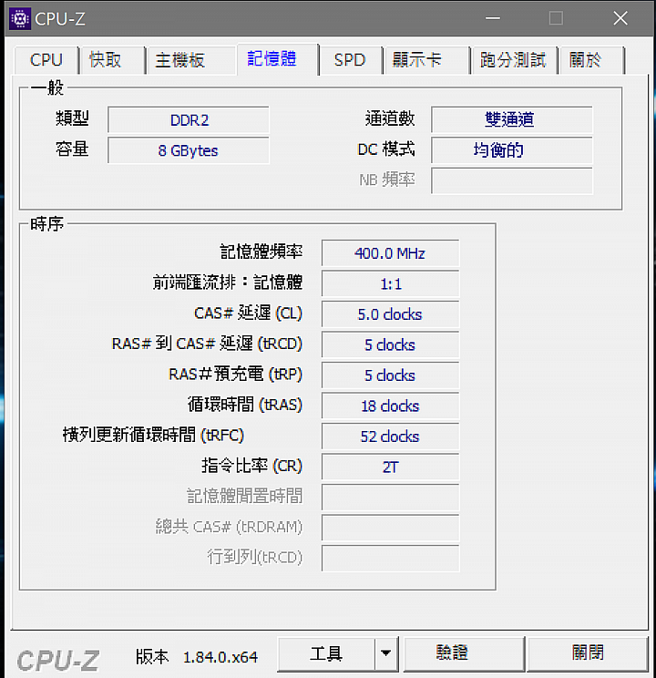
Task: Click the 驗證 button
Action: 464,653
